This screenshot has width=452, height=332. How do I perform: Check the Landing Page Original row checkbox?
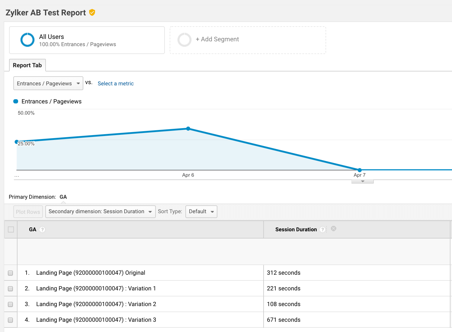10,273
